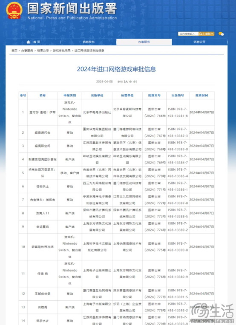The width and height of the screenshot is (236, 325).
Task: Click 客户端 category in row 13
Action: pyautogui.click(x=70, y=307)
